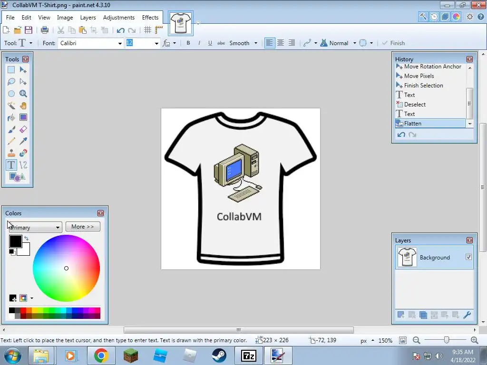Select the Recolor tool
Viewport: 487px width, 365px height.
click(23, 153)
